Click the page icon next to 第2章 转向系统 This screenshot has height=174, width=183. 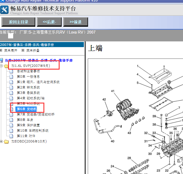pos(11,87)
